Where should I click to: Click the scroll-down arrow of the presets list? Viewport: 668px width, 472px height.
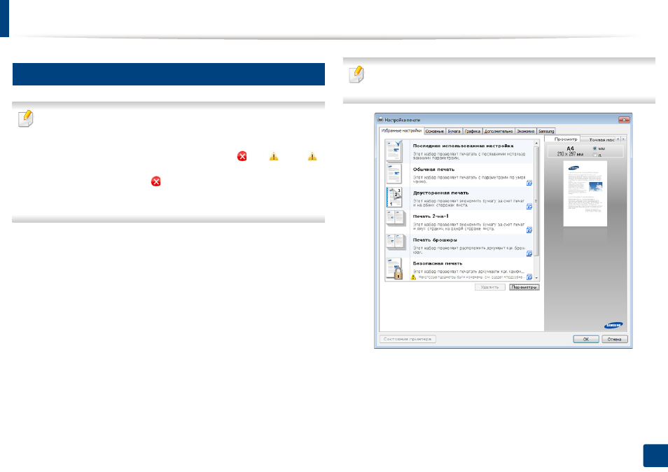click(536, 278)
